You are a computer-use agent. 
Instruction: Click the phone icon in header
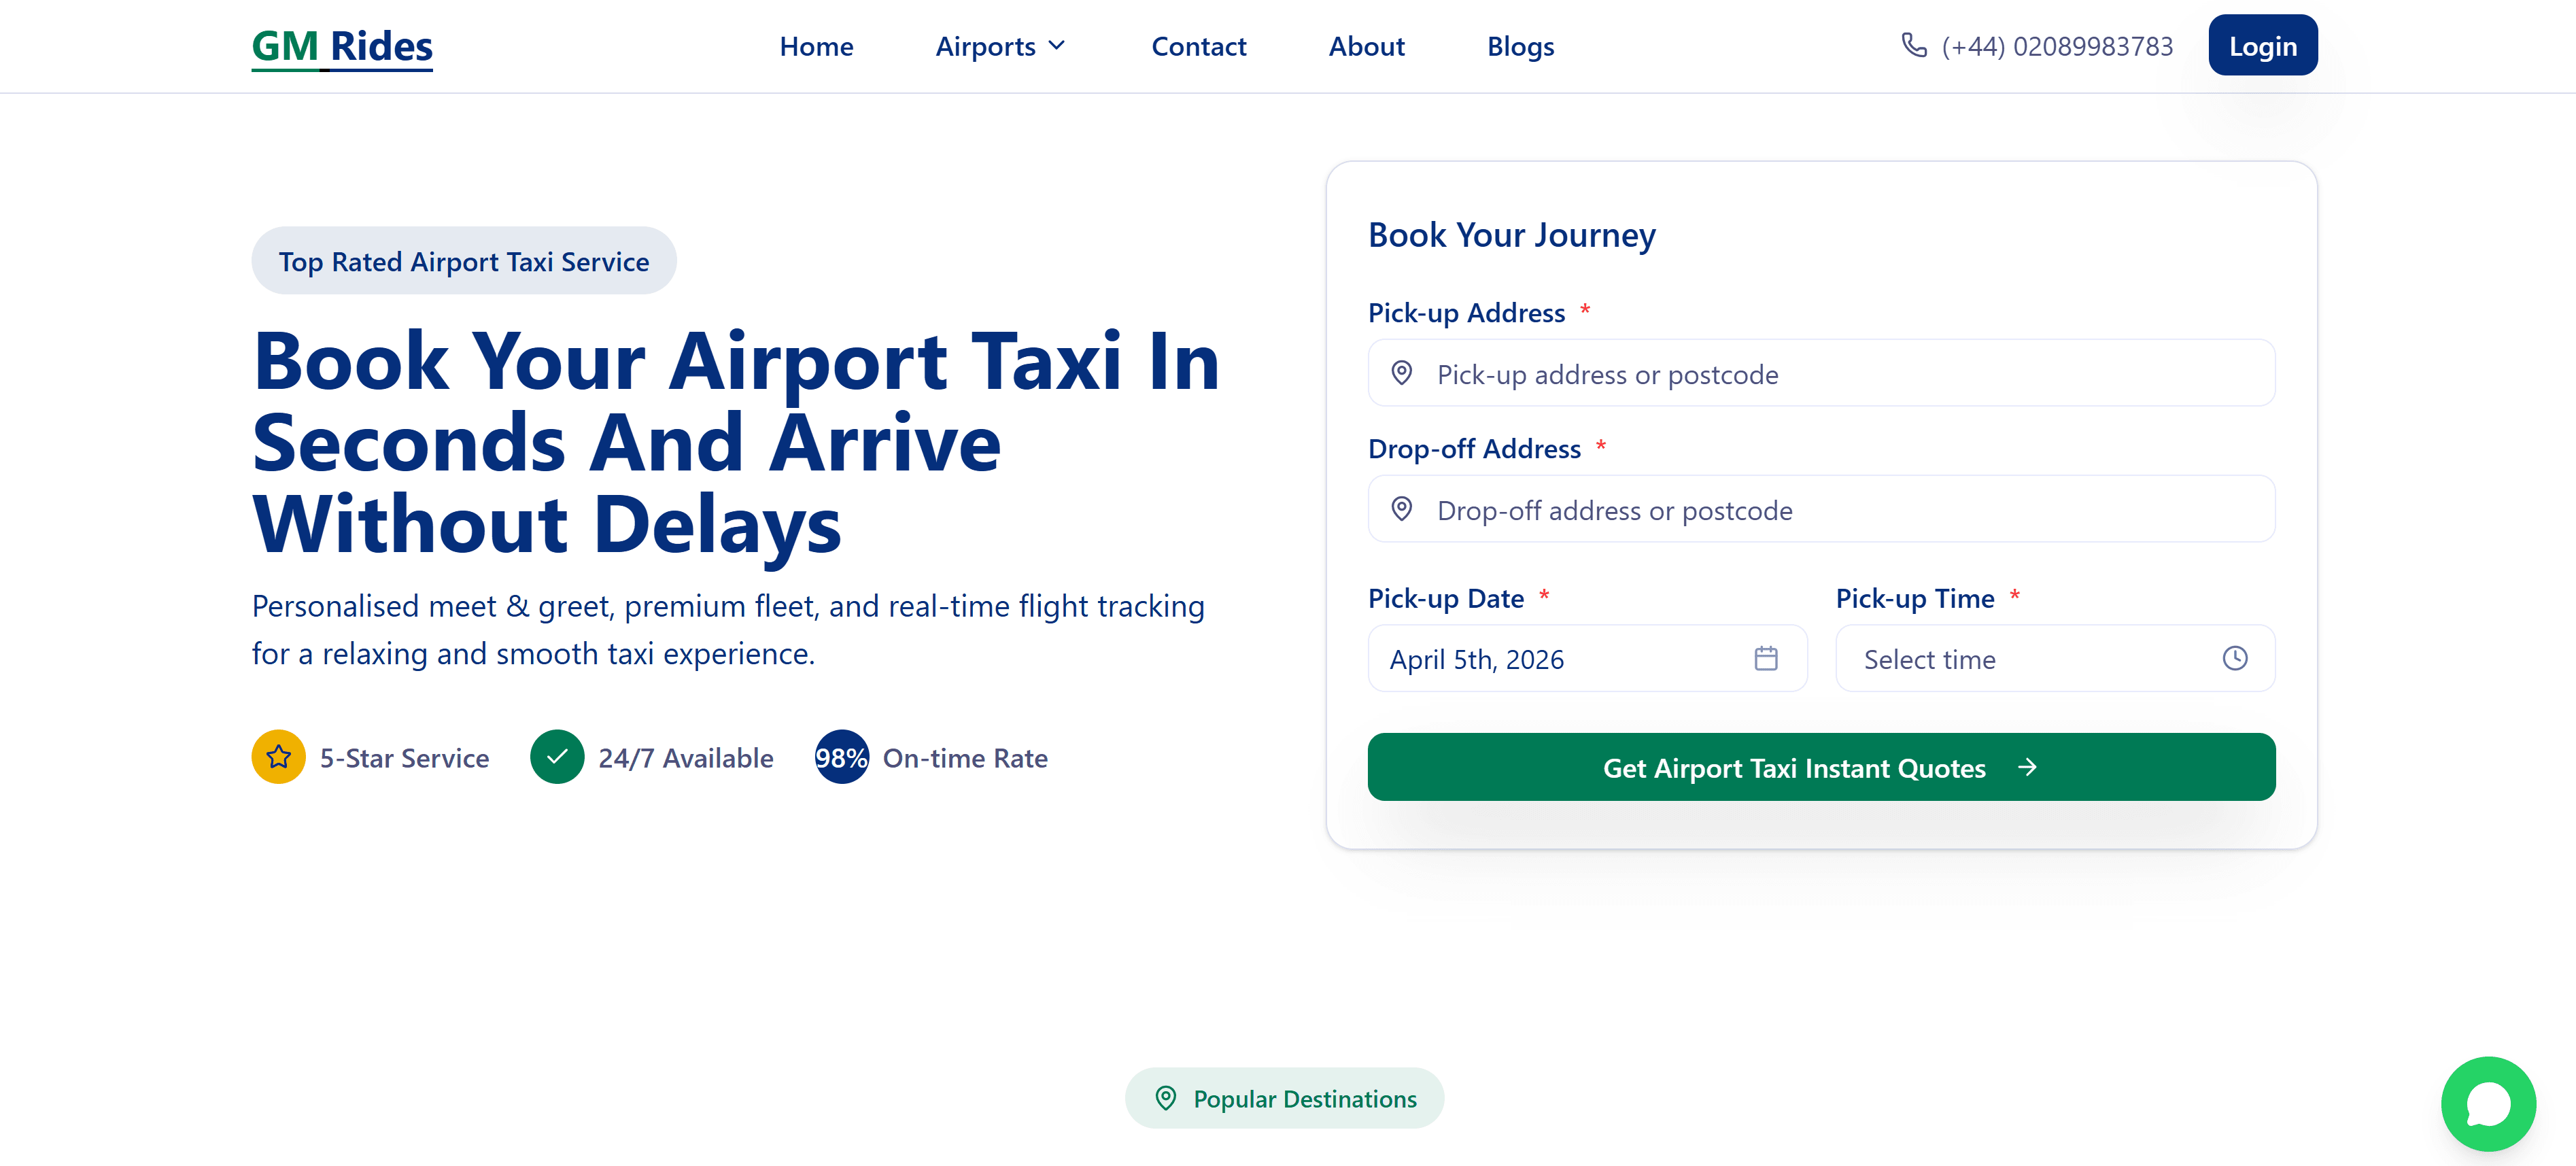pyautogui.click(x=1913, y=46)
